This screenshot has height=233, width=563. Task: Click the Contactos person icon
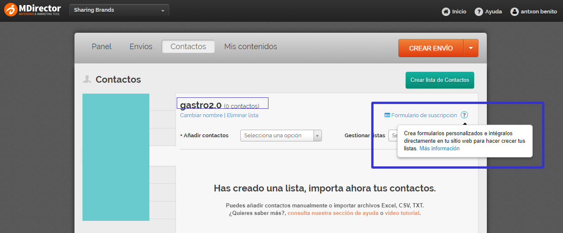pos(87,79)
